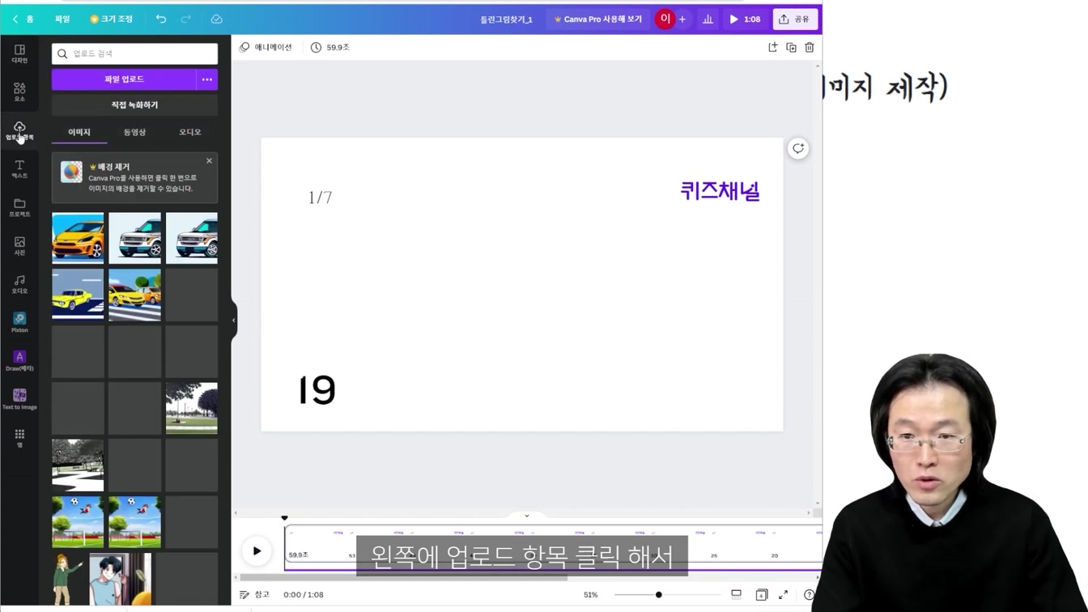Select the yellow car front-view upload thumbnail

[x=78, y=238]
